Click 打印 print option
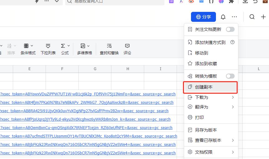The height and width of the screenshot is (159, 269). point(211,117)
